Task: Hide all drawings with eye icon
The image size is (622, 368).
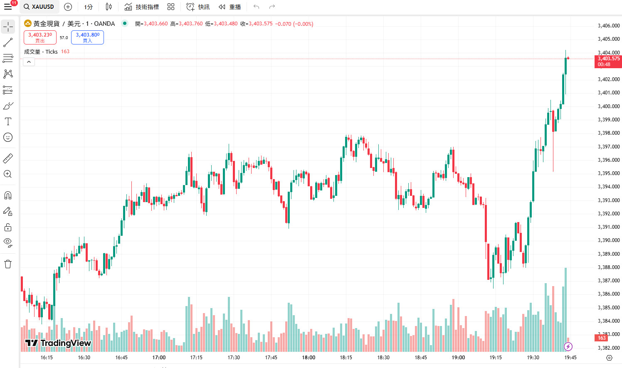Action: (x=8, y=242)
